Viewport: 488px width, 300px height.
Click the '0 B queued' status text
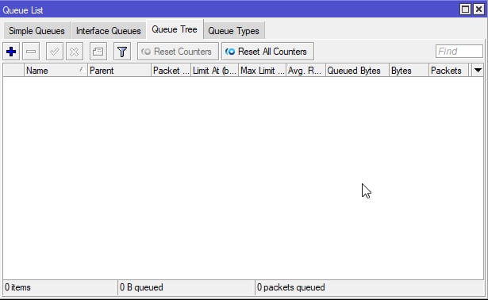(141, 287)
